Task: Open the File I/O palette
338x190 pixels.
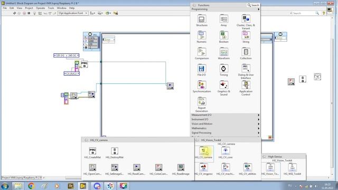Action: point(202,69)
